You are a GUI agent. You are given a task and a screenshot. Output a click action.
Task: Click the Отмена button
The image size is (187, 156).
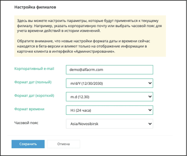64,144
